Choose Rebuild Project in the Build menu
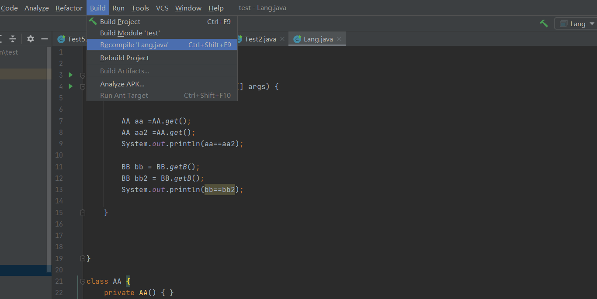The height and width of the screenshot is (299, 597). click(124, 58)
